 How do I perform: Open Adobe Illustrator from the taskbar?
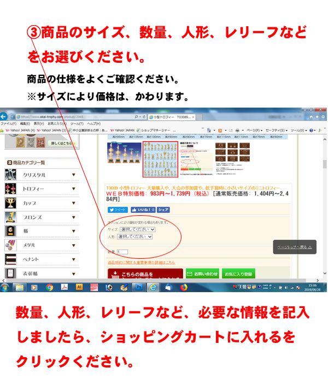coord(79,287)
